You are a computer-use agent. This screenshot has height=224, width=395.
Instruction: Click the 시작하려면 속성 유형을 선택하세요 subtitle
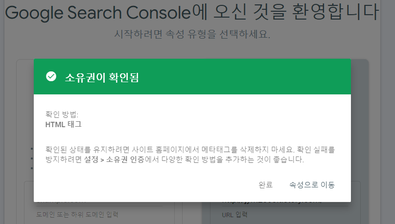192,34
